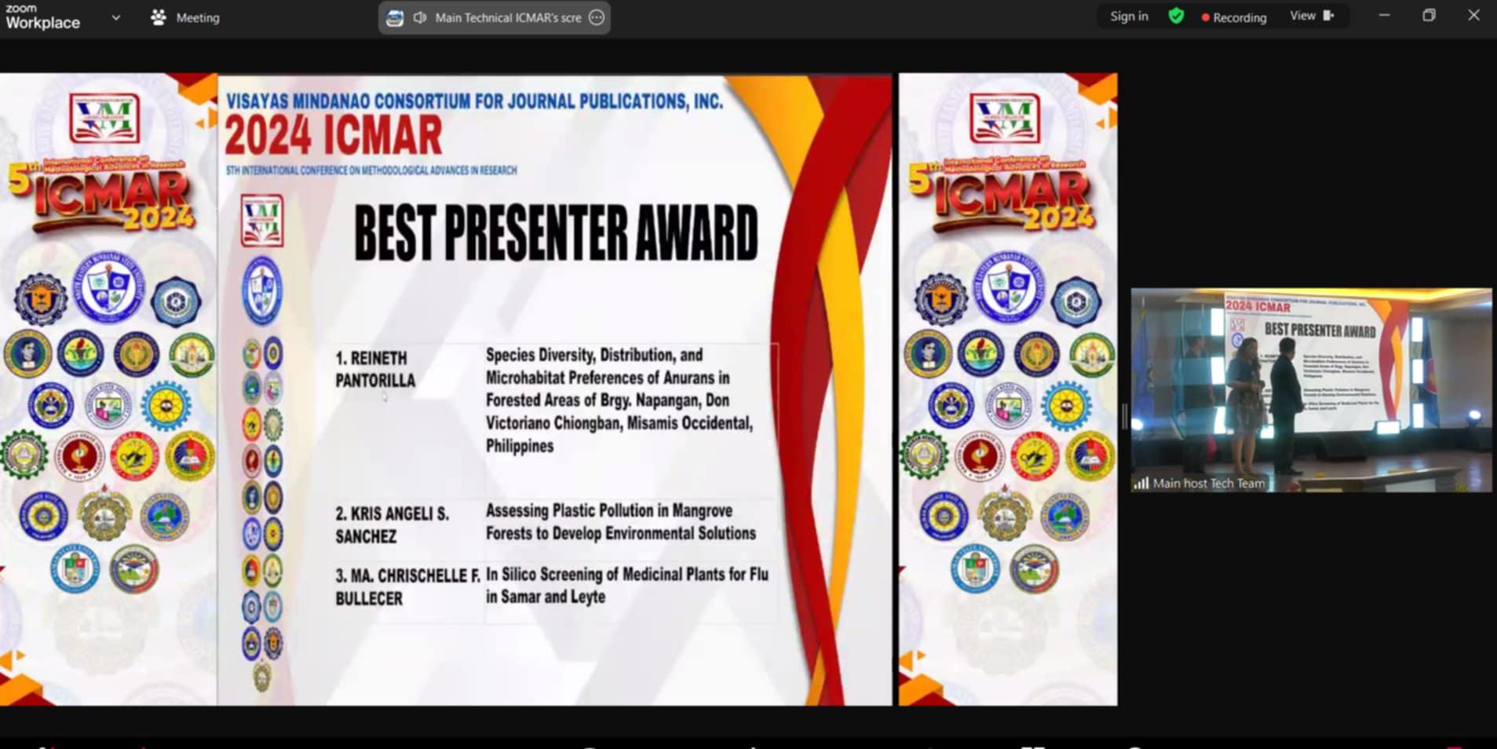Image resolution: width=1497 pixels, height=749 pixels.
Task: Click the name Kris Angeli S. Sanchez
Action: pos(393,525)
